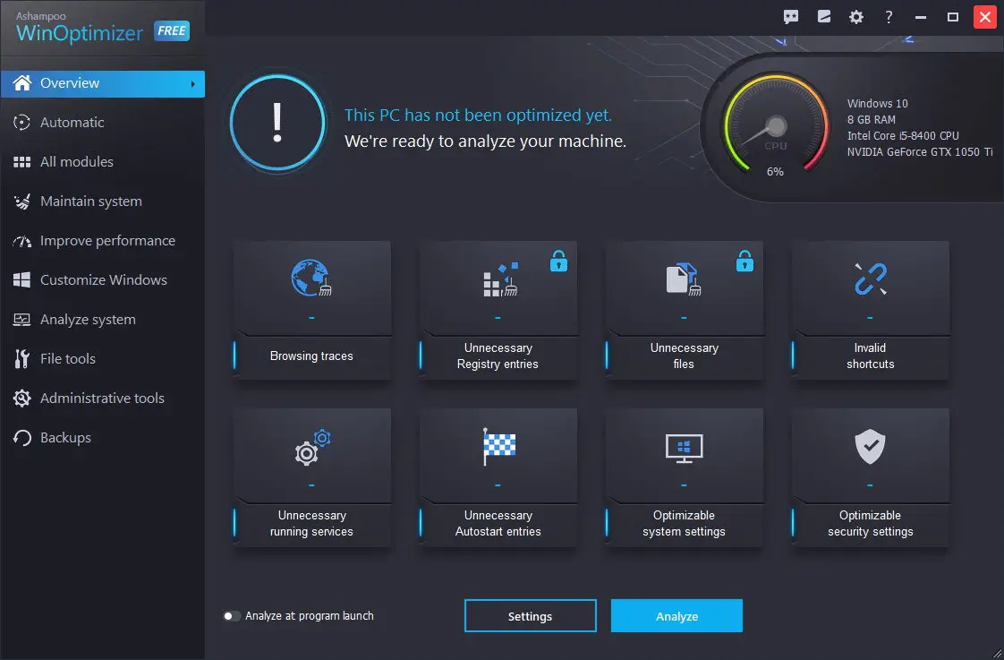Image resolution: width=1004 pixels, height=660 pixels.
Task: Expand the Overview section arrow
Action: pyautogui.click(x=196, y=82)
